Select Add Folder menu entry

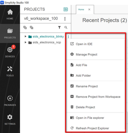click(95, 76)
